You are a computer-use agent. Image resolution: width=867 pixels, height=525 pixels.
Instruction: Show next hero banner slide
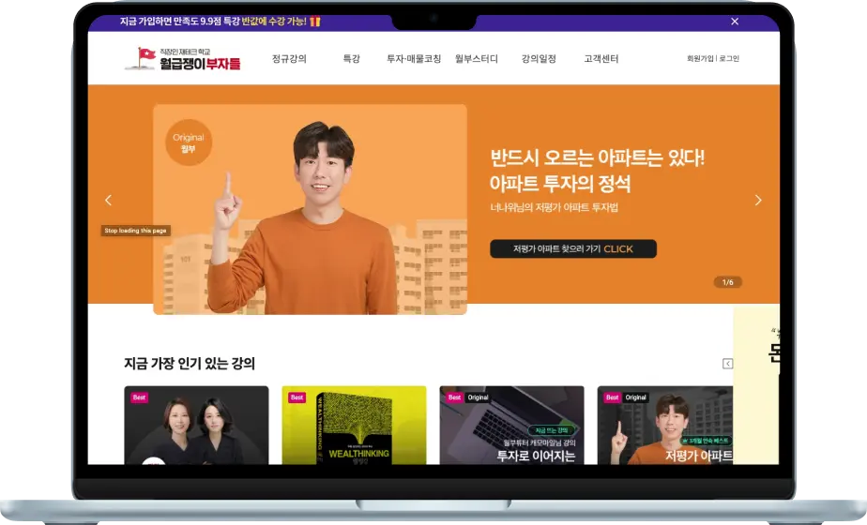tap(758, 200)
